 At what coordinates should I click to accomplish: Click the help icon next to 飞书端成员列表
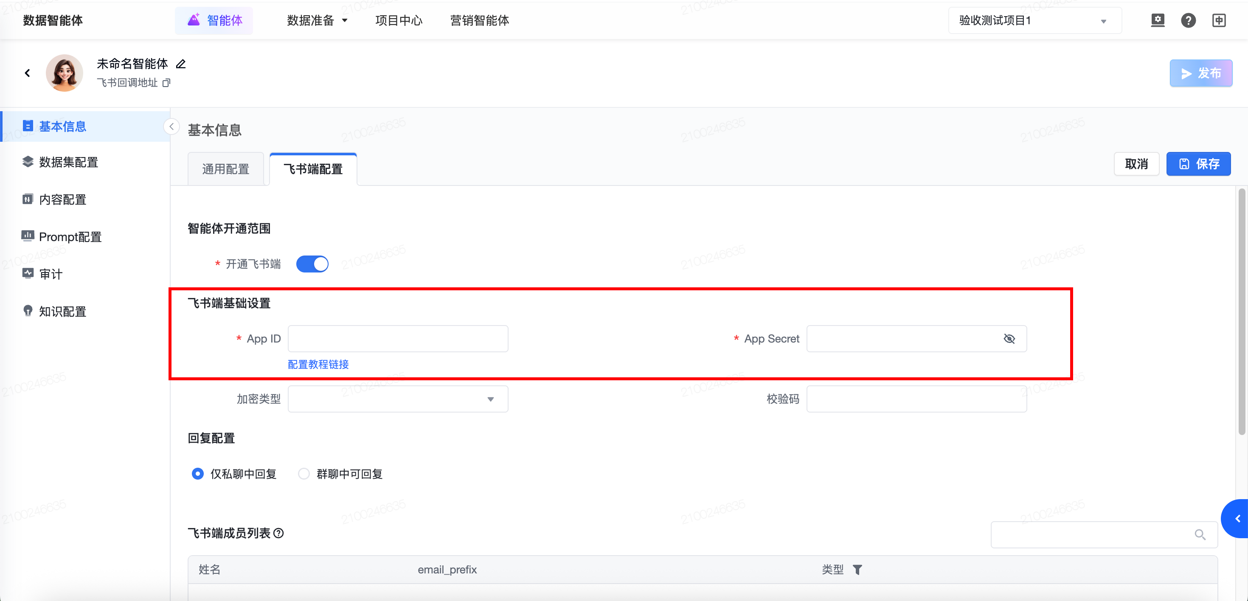coord(278,533)
